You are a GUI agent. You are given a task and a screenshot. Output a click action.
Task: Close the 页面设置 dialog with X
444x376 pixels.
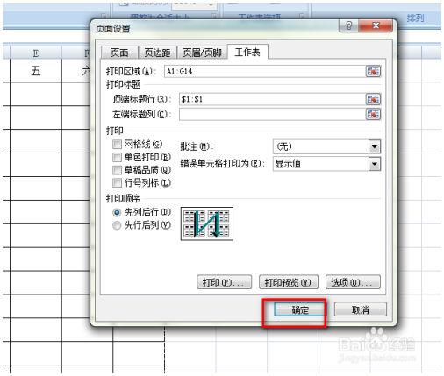[376, 25]
